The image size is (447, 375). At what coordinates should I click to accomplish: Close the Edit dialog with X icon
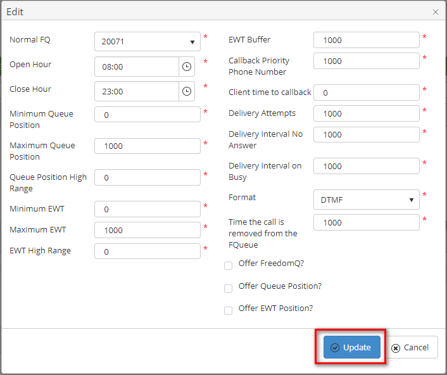[436, 12]
